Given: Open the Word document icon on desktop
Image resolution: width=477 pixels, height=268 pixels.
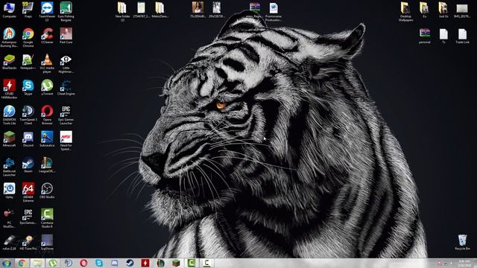Looking at the screenshot, I should (x=274, y=12).
